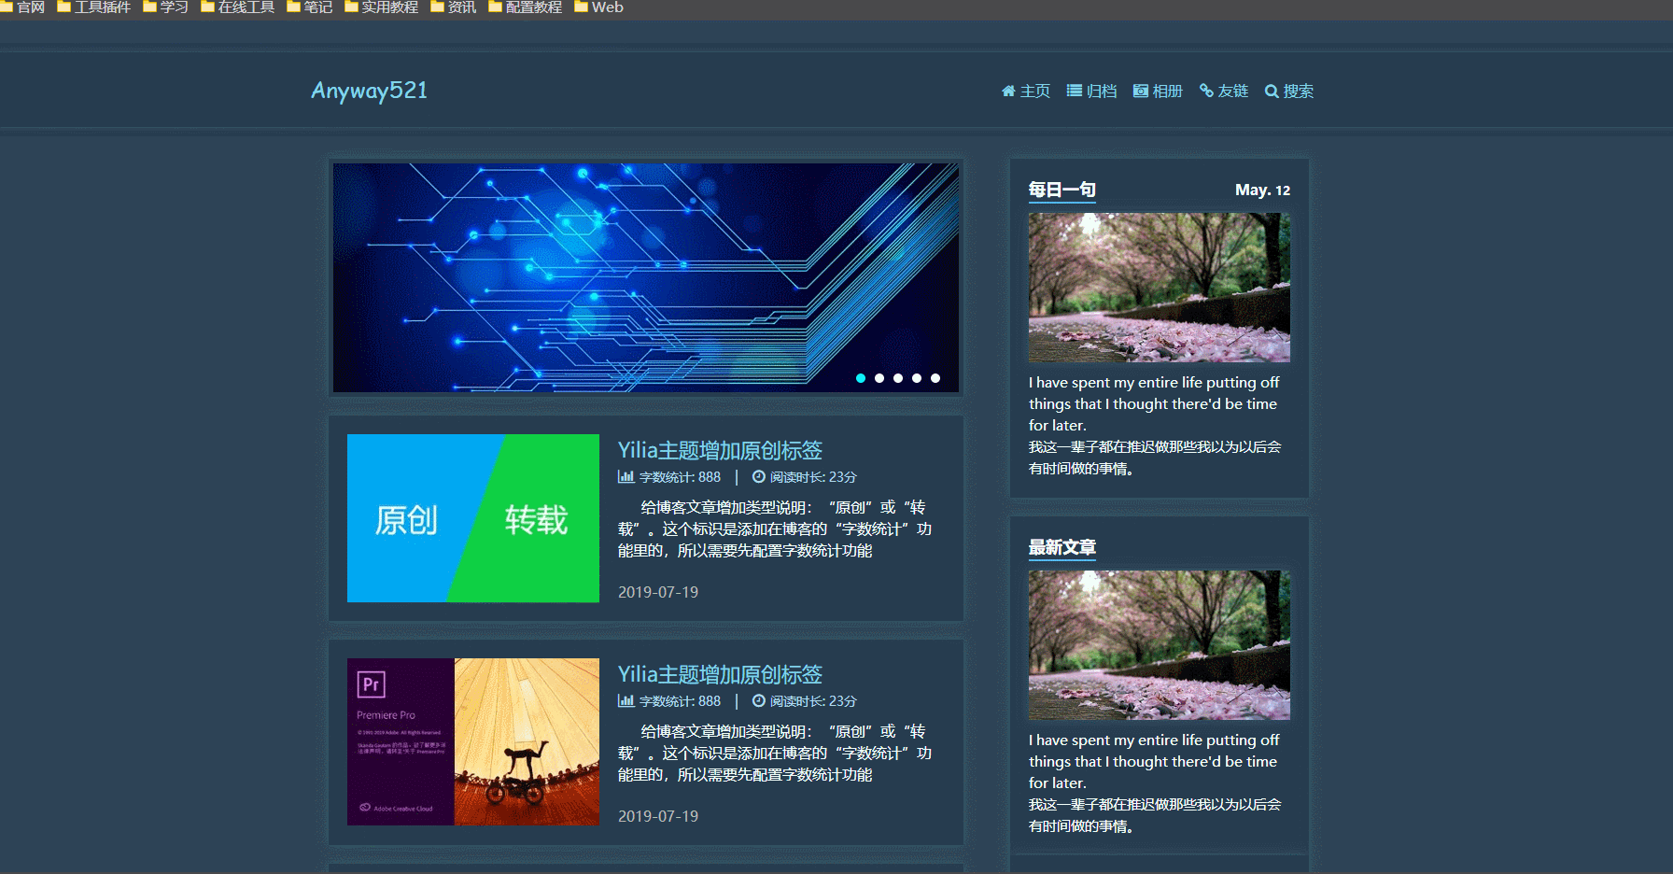Open the 归档 archive page
The height and width of the screenshot is (874, 1673).
[x=1102, y=91]
